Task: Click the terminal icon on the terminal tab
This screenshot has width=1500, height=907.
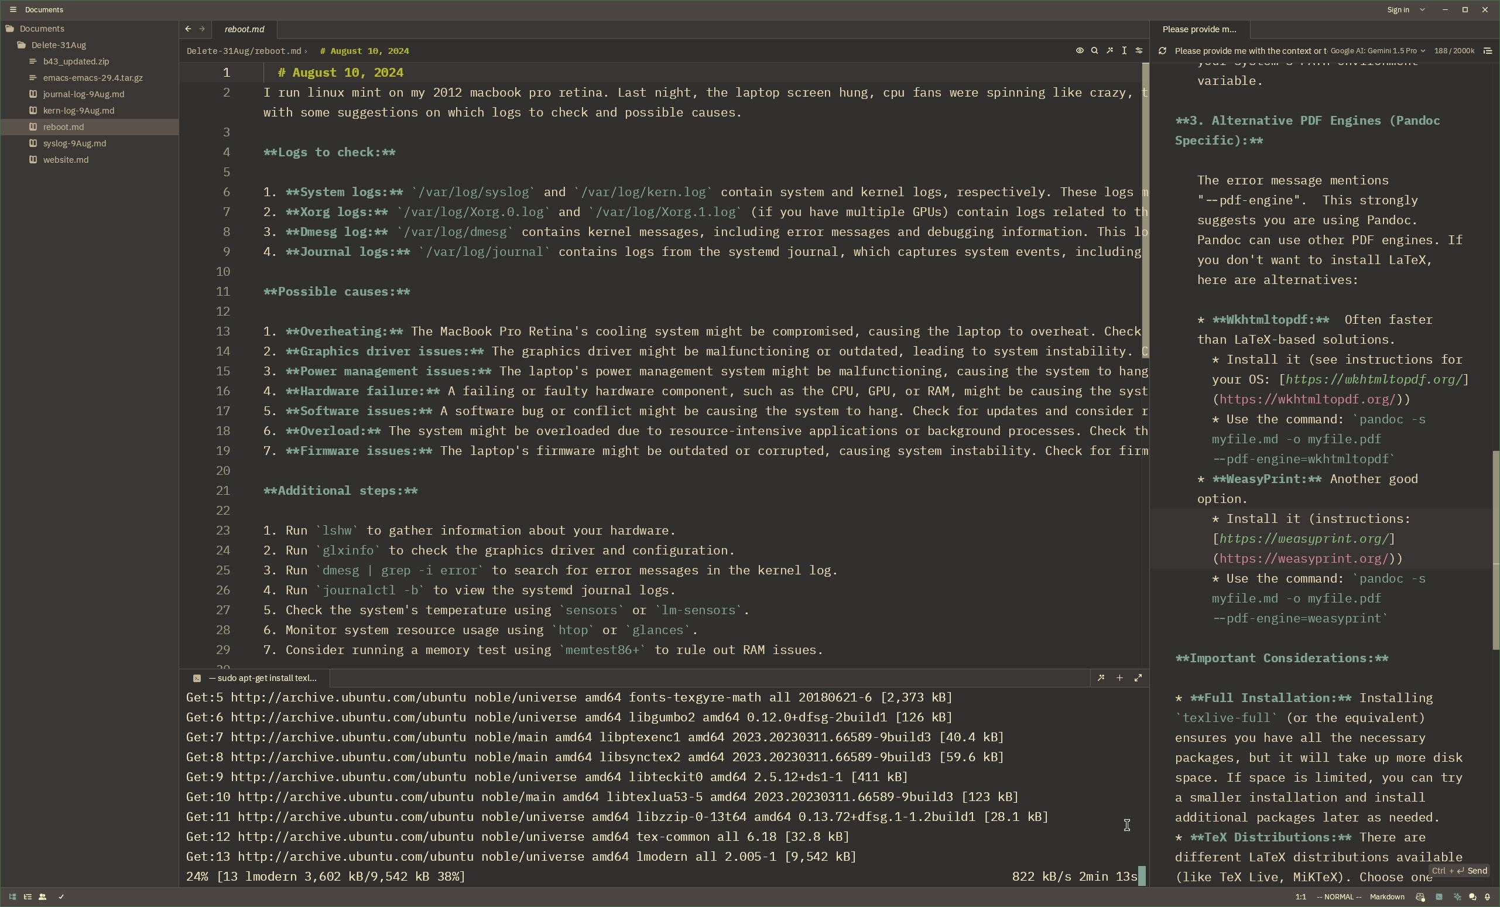Action: click(x=197, y=678)
